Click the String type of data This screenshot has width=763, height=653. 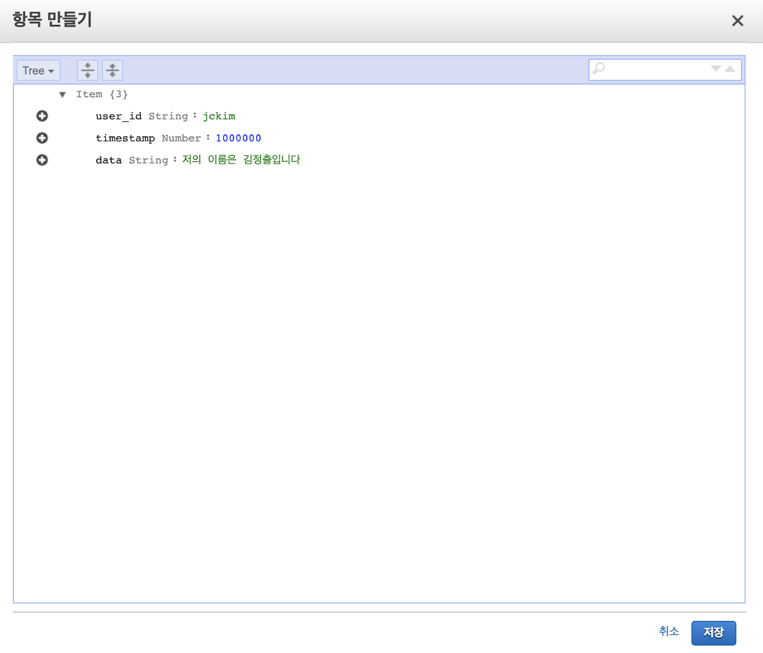pyautogui.click(x=148, y=160)
